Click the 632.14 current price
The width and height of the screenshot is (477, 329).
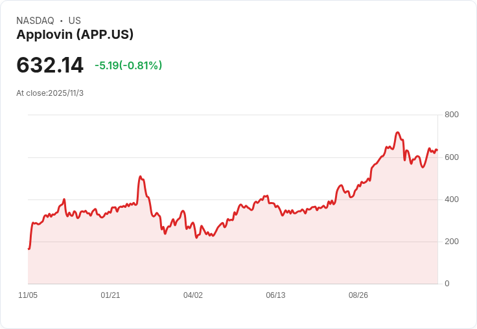50,65
